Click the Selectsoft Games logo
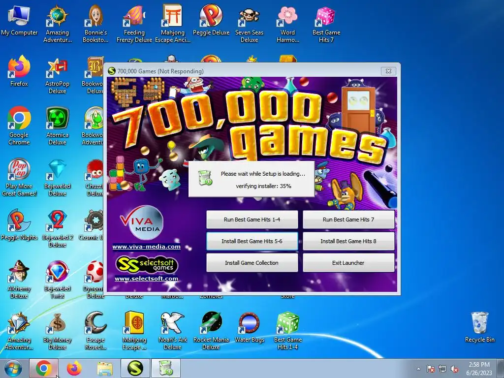The height and width of the screenshot is (378, 504). point(146,265)
